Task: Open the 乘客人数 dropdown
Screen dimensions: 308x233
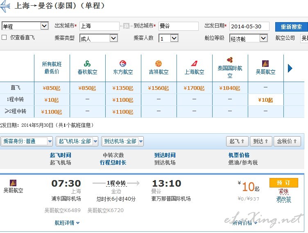Action: click(168, 38)
